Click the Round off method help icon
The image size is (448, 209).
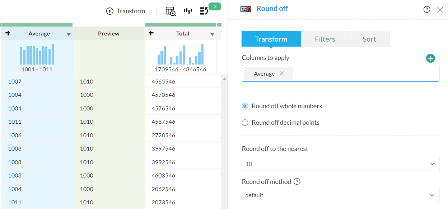[x=297, y=181]
